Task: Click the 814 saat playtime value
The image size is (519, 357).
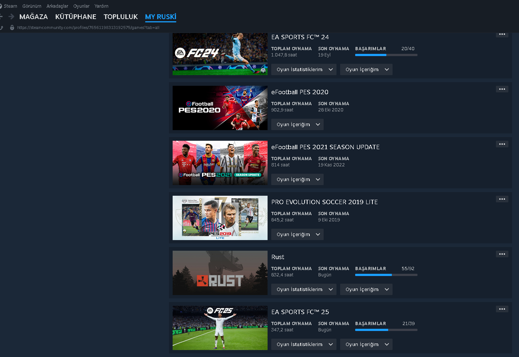Action: [x=280, y=165]
